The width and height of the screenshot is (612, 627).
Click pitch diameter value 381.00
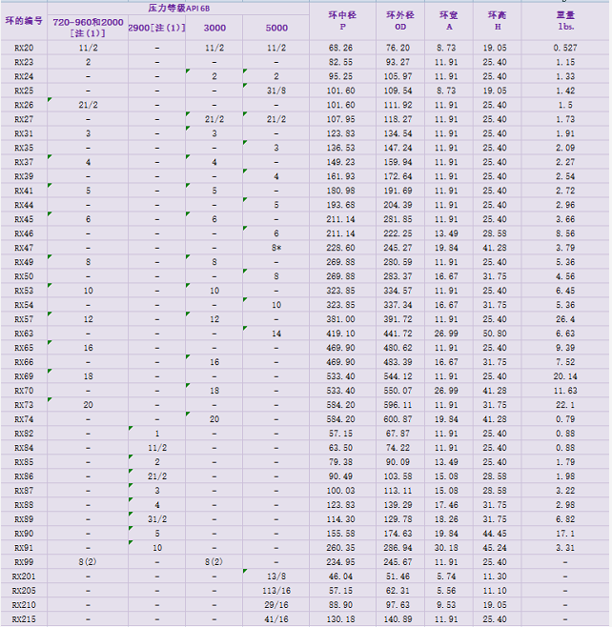[x=341, y=319]
